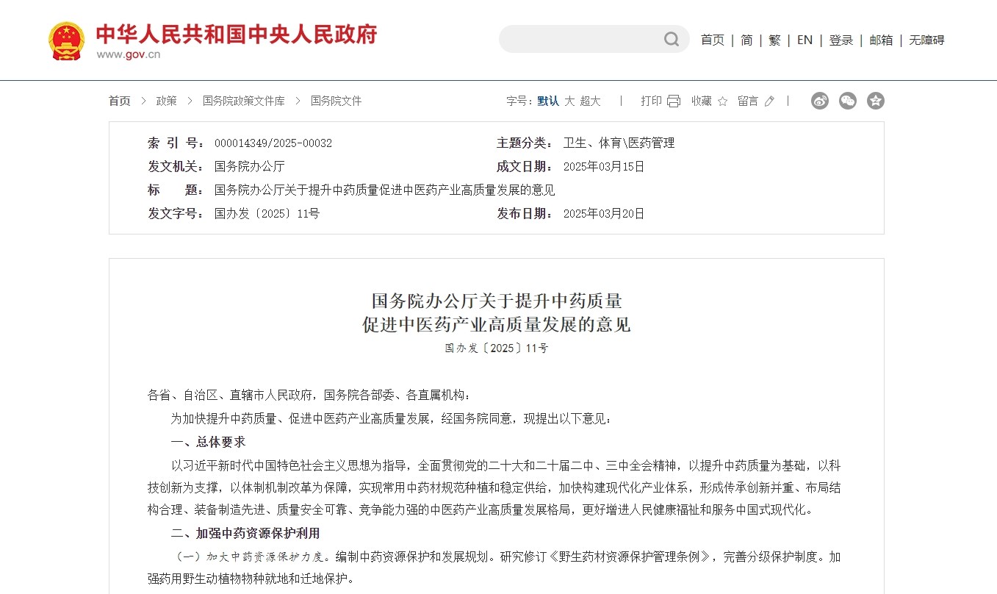
Task: Click 收藏 bookmark label
Action: (702, 101)
